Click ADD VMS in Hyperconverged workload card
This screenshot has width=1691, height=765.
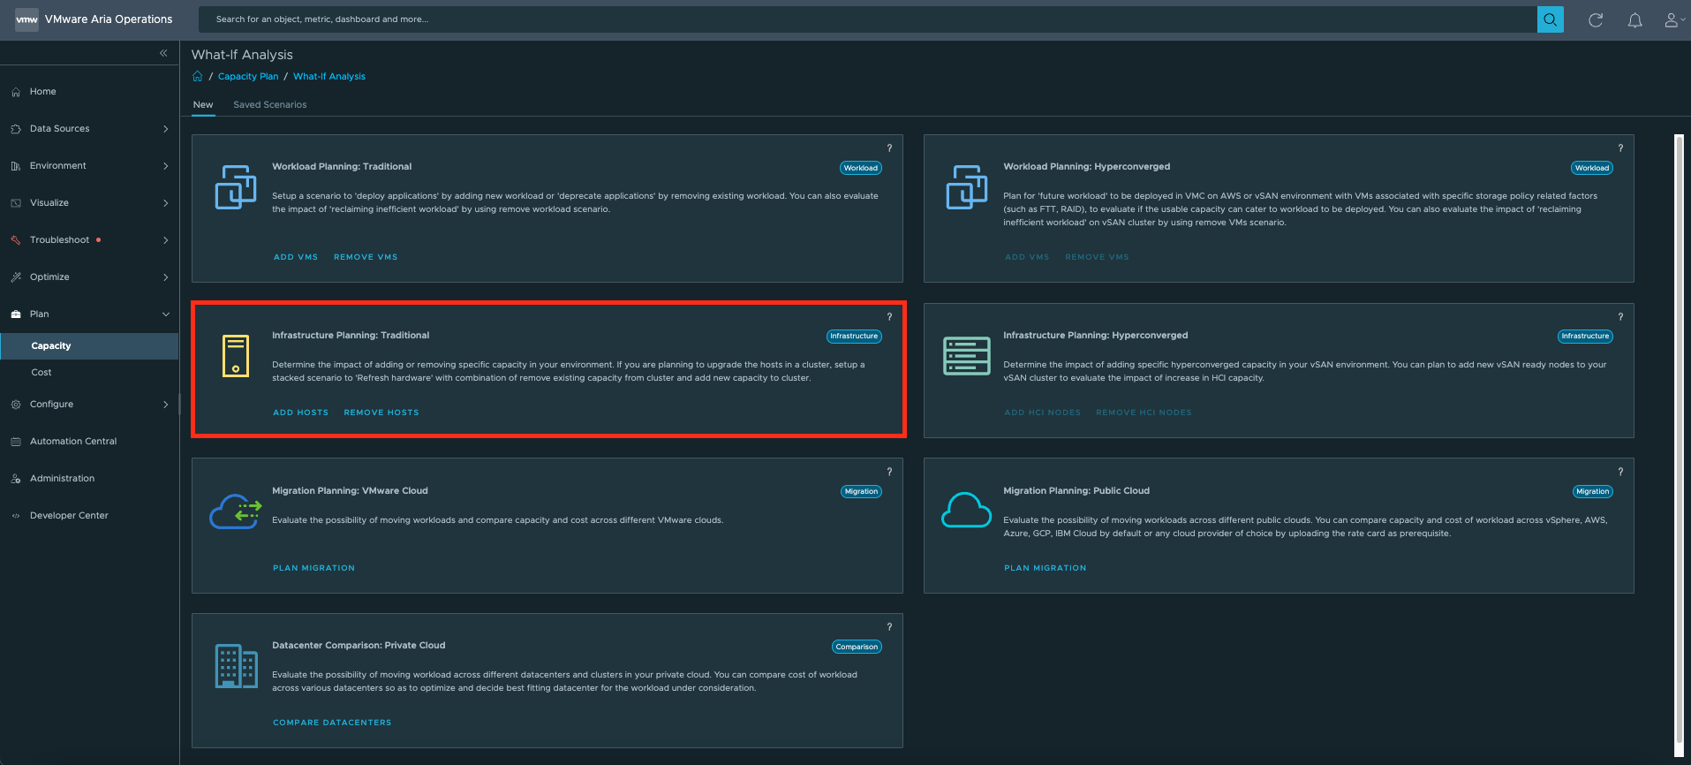[1027, 257]
